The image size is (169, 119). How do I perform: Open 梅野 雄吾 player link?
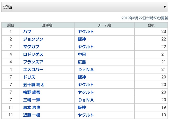[x=32, y=92]
